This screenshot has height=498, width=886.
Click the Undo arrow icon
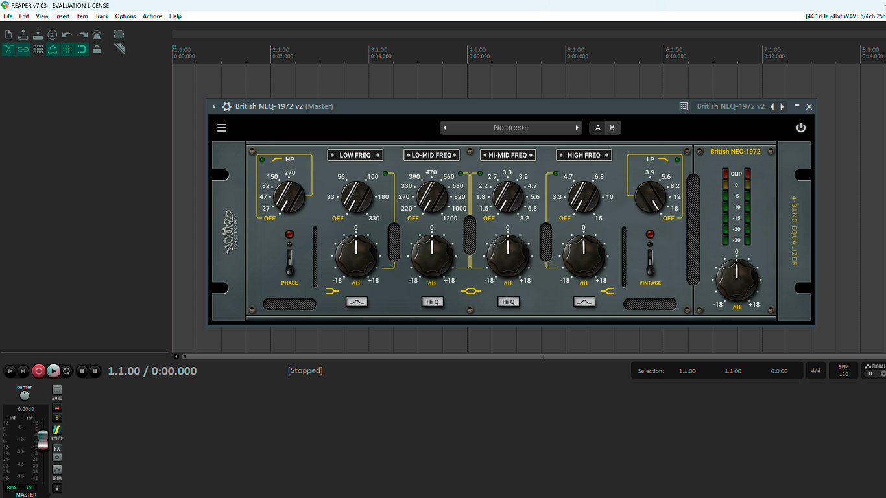(67, 34)
